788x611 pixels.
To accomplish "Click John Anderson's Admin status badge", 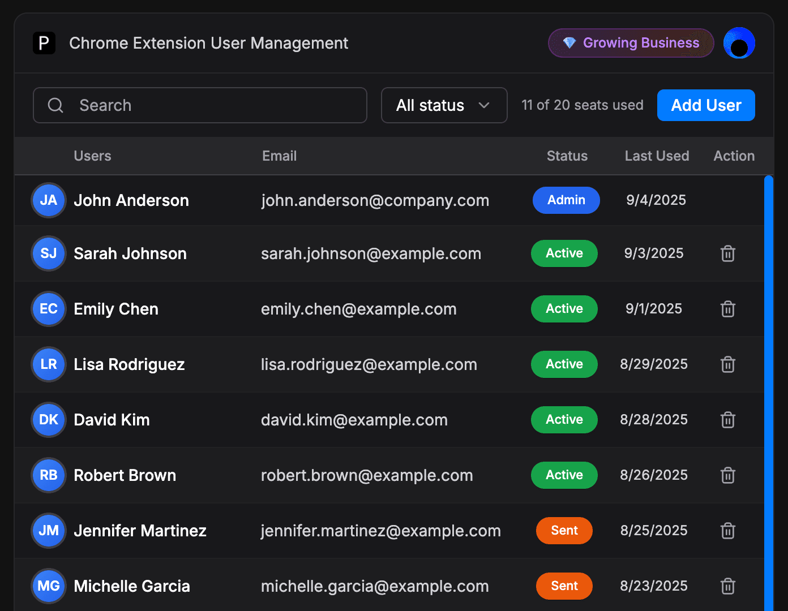I will (x=566, y=200).
